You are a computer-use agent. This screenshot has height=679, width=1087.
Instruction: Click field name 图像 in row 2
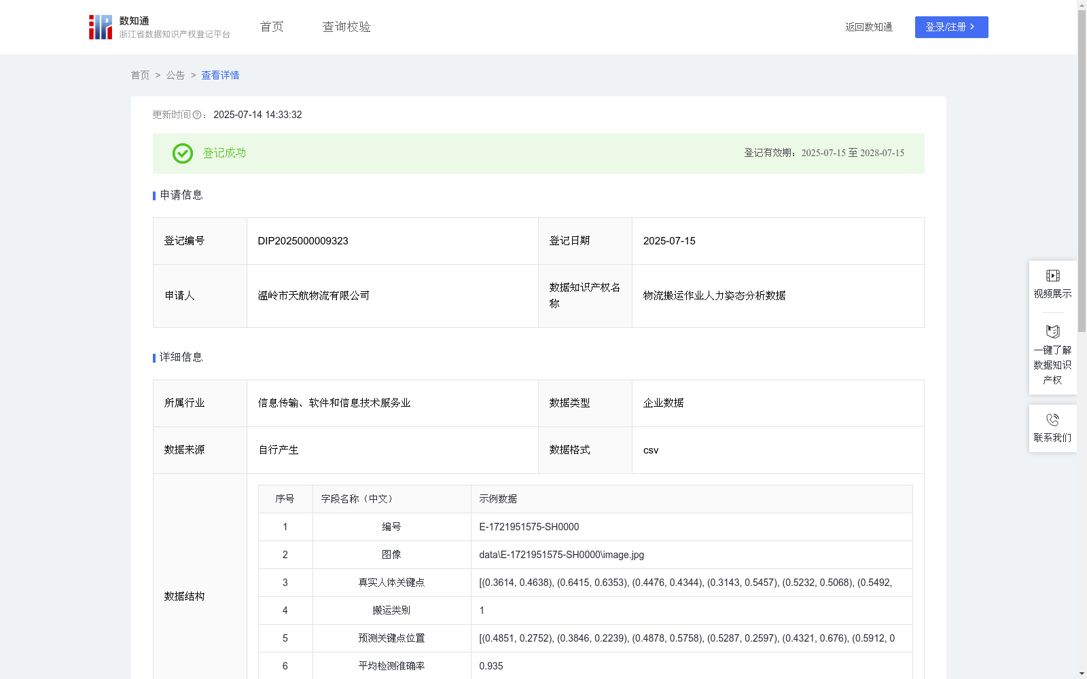(391, 555)
